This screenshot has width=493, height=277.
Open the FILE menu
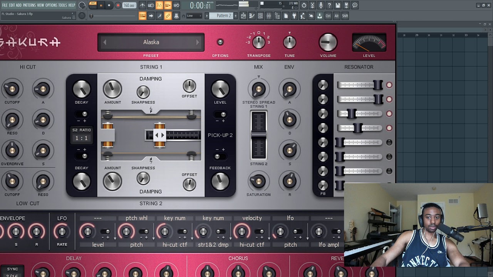tap(5, 5)
